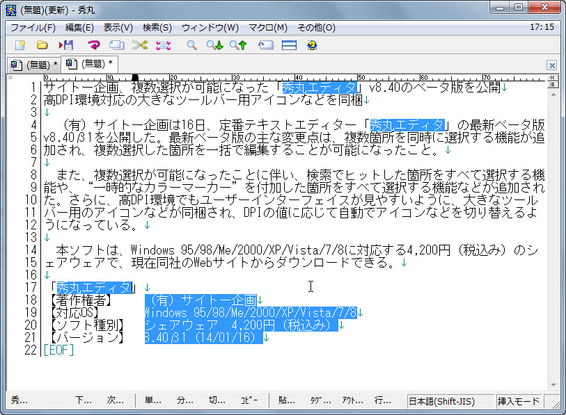Cut the selection with the scissors icon

[139, 44]
